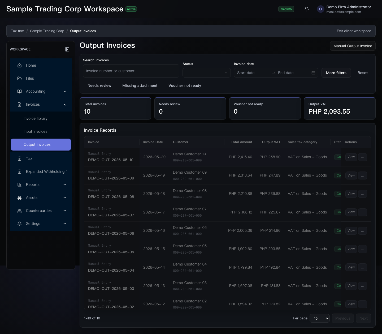This screenshot has height=334, width=382.
Task: Click the Reports bar chart icon
Action: (19, 185)
